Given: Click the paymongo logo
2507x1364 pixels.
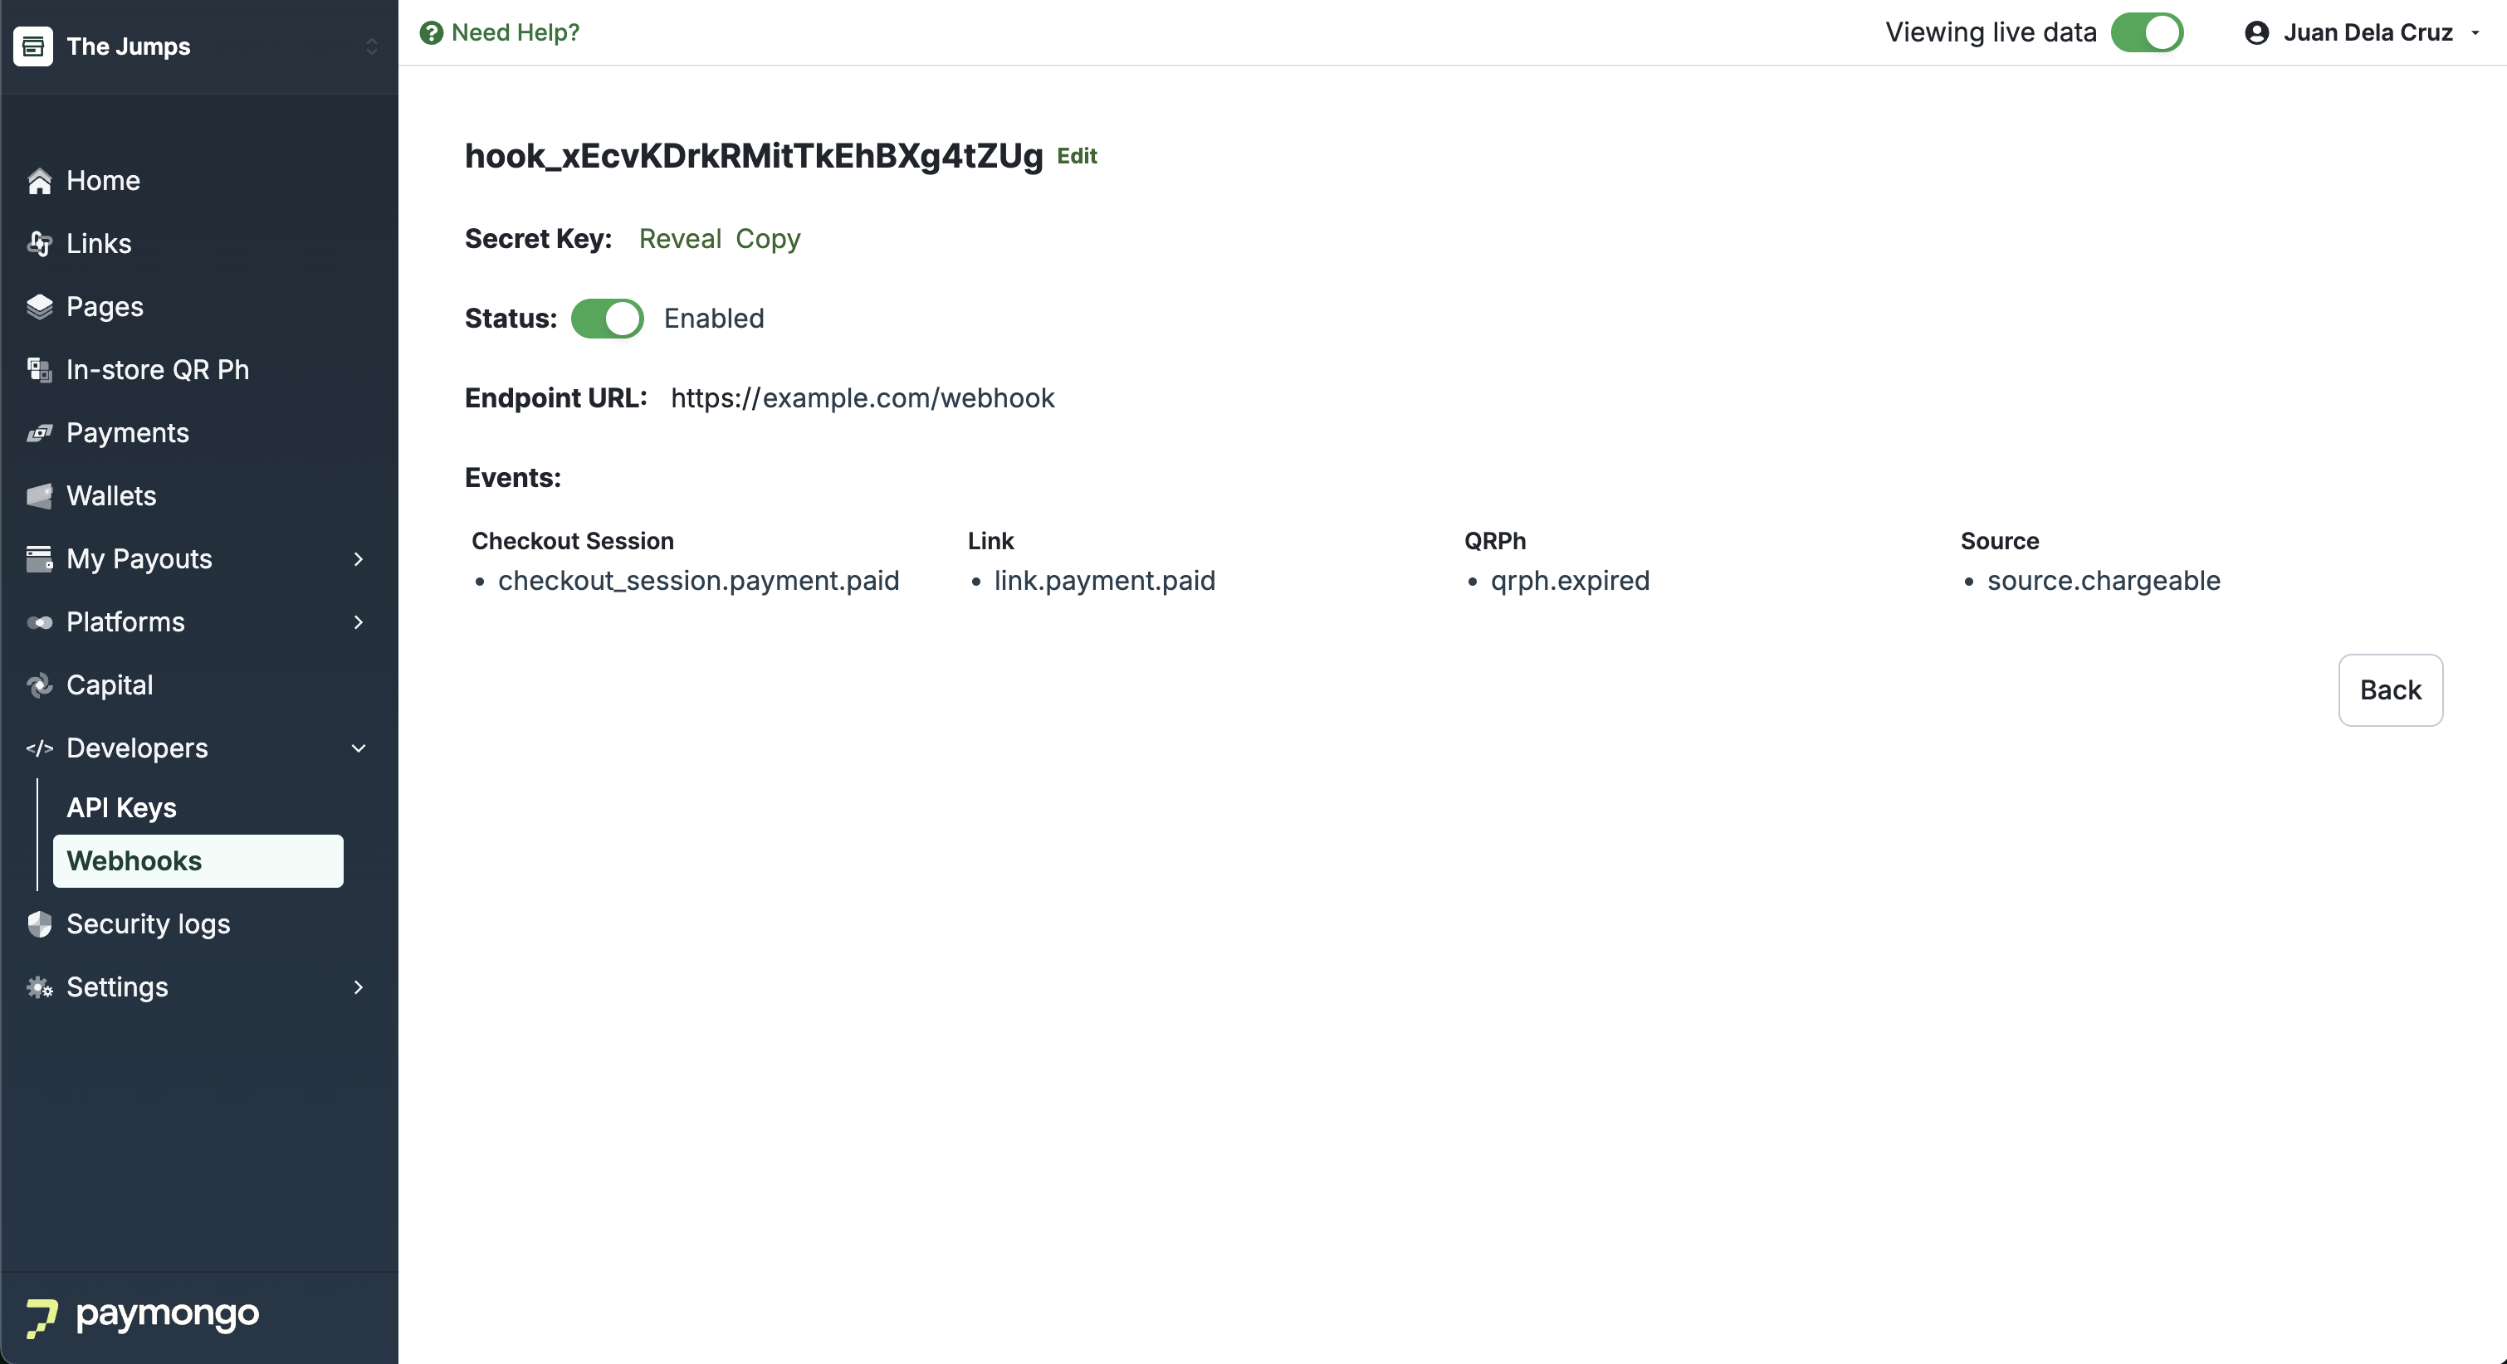Looking at the screenshot, I should point(143,1317).
